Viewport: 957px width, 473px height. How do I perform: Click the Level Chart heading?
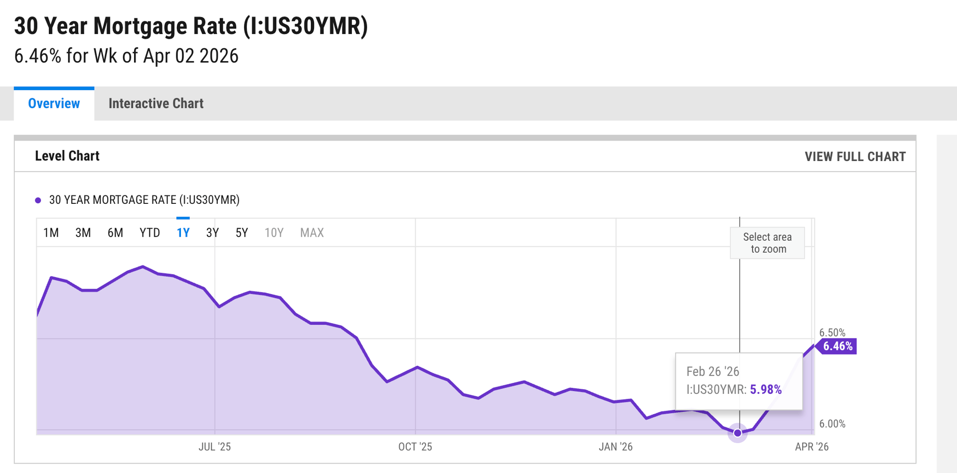[x=67, y=156]
